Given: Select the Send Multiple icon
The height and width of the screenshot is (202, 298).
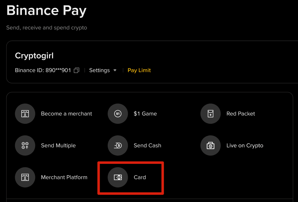Looking at the screenshot, I should tap(25, 145).
